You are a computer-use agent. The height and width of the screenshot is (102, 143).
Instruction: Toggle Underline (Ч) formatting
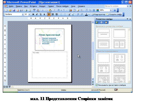click(x=40, y=14)
